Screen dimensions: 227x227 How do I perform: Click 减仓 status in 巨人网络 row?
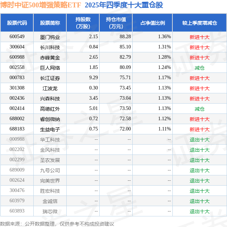(x=200, y=68)
